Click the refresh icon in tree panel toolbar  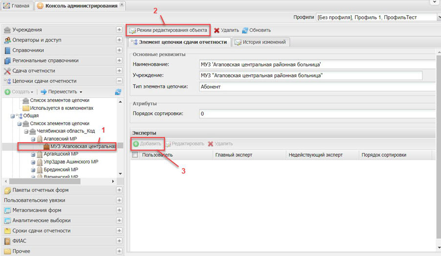click(118, 92)
